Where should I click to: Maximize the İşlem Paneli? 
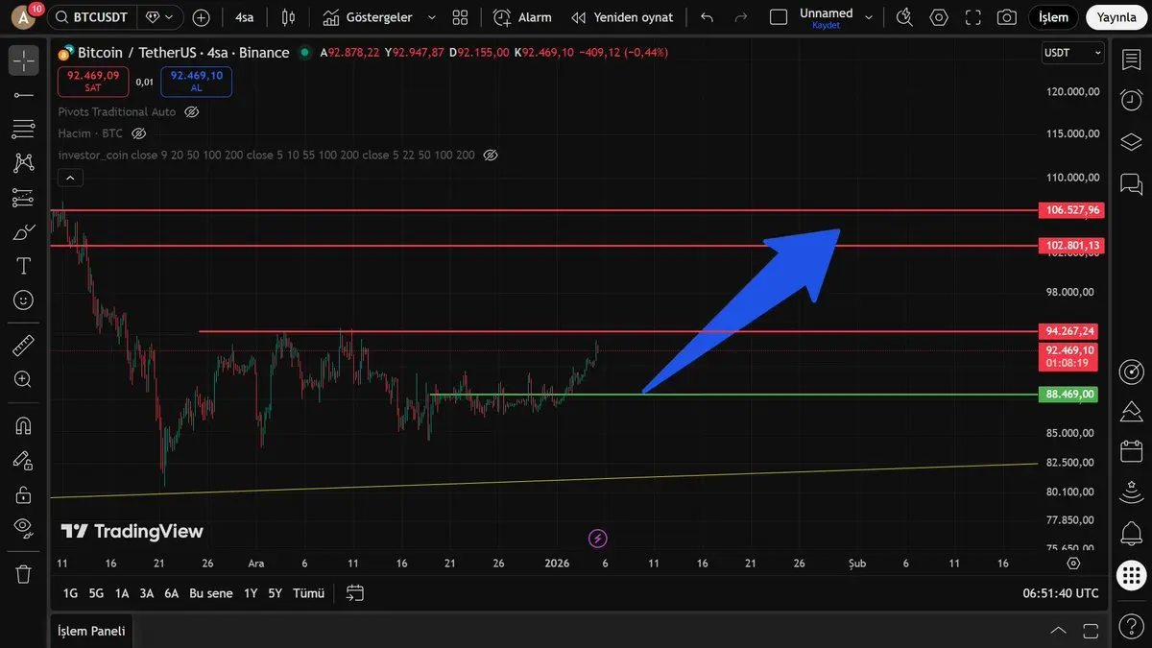tap(1091, 631)
